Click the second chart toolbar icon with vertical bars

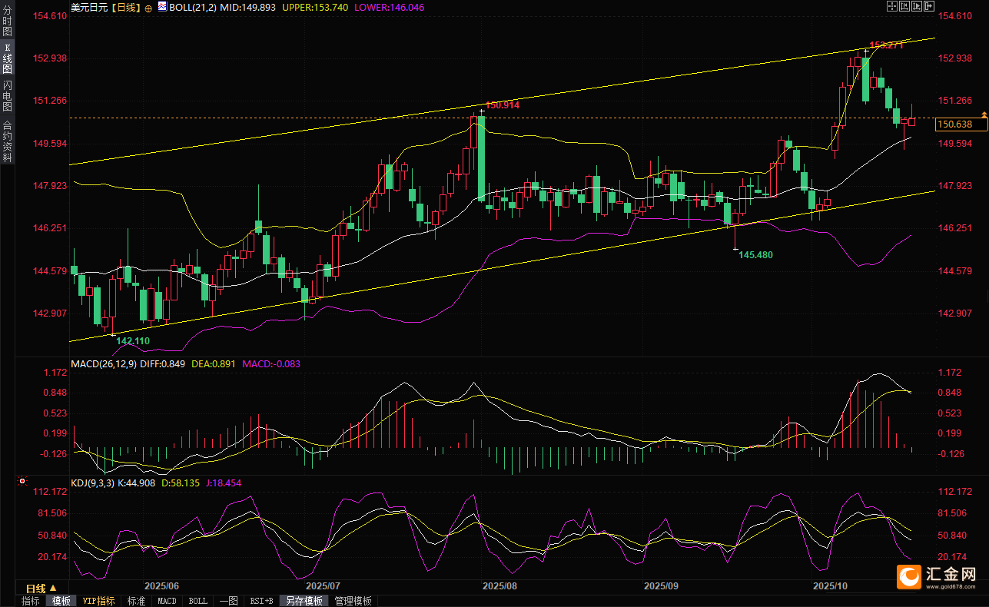(904, 6)
